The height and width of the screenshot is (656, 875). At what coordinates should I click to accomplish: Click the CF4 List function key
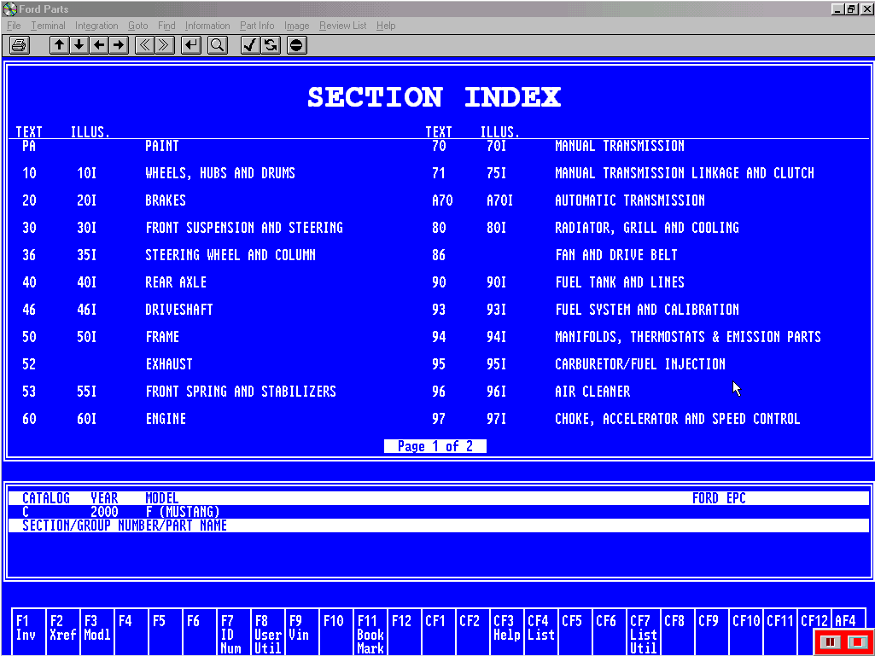[x=540, y=631]
